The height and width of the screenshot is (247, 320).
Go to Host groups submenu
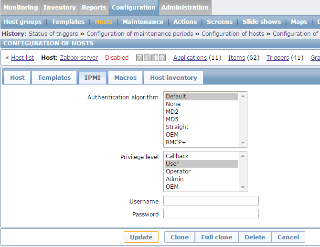[22, 21]
